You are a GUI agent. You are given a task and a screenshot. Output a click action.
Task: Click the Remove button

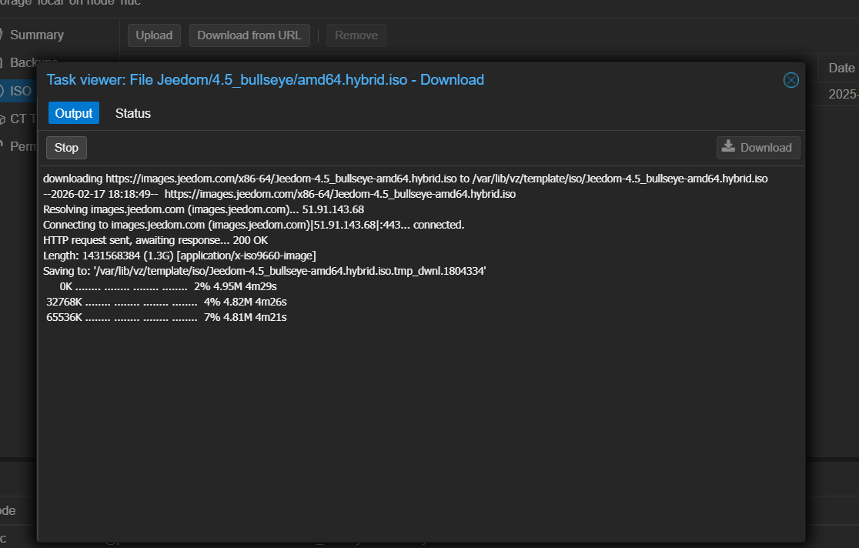(356, 35)
